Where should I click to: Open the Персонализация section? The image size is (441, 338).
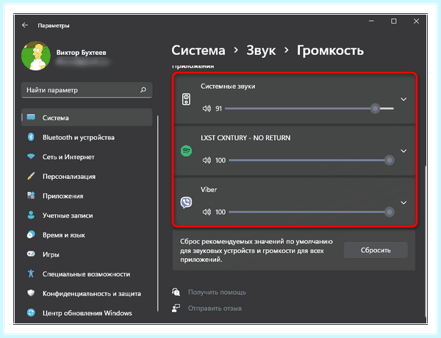69,177
